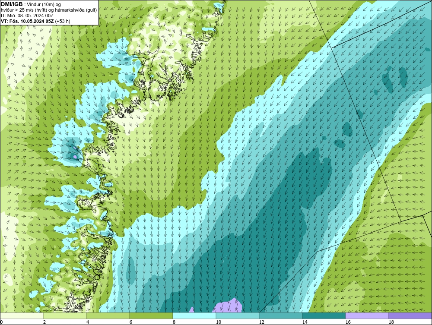Click the legend scale label '8'

click(174, 322)
